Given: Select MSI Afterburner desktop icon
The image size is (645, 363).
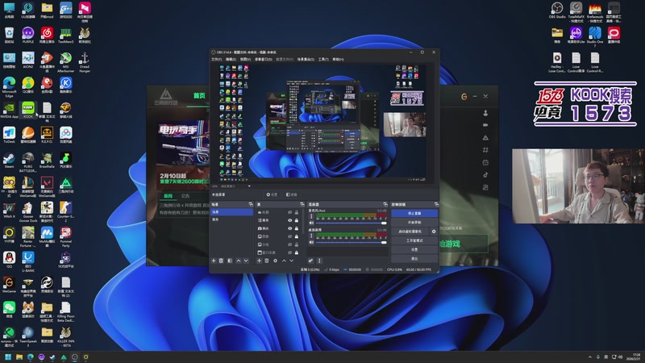Looking at the screenshot, I should click(66, 62).
